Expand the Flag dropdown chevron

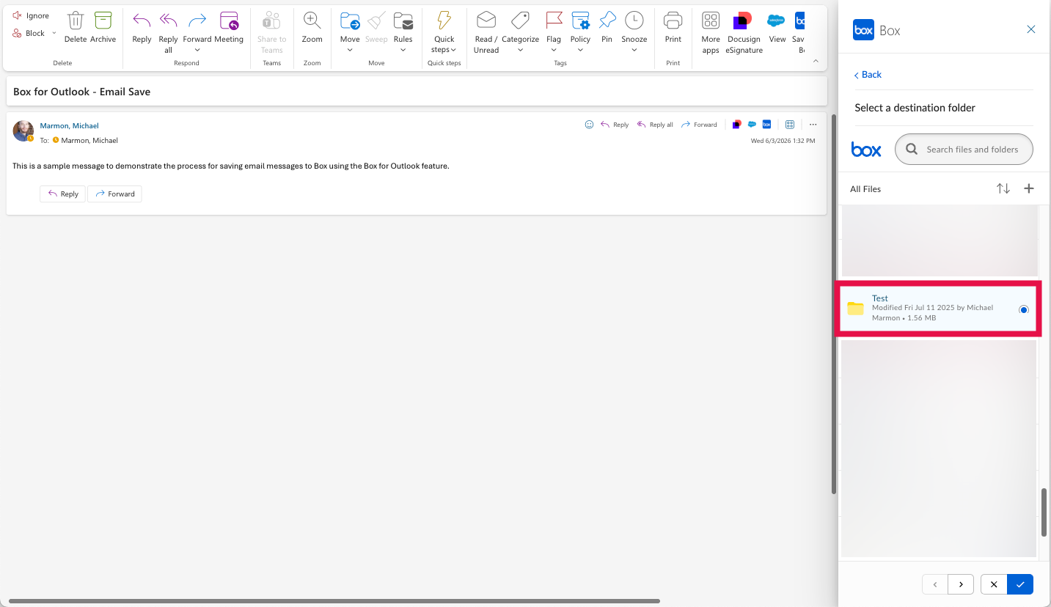554,50
